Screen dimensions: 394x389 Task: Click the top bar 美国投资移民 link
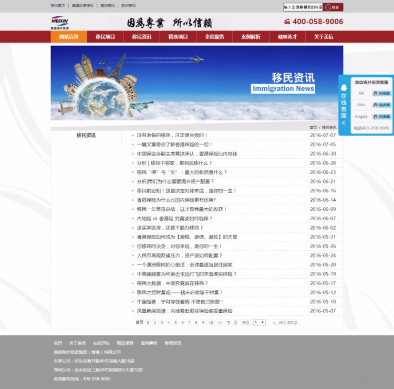pos(82,5)
